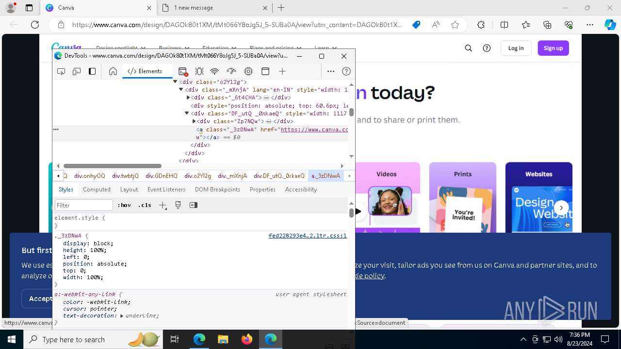
Task: Open the row actions three-dot gutter menu
Action: pyautogui.click(x=56, y=129)
